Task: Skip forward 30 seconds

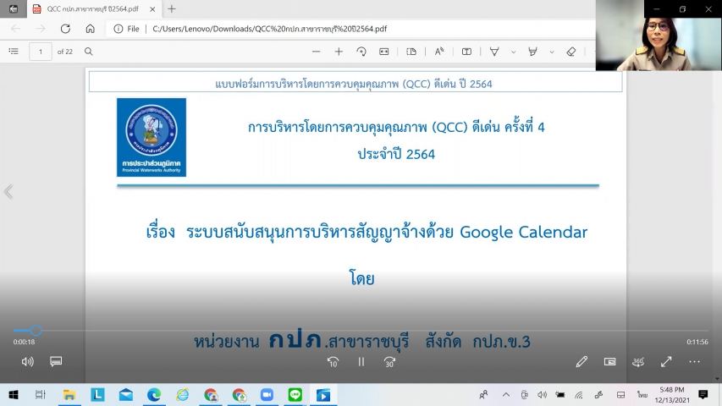Action: 389,362
